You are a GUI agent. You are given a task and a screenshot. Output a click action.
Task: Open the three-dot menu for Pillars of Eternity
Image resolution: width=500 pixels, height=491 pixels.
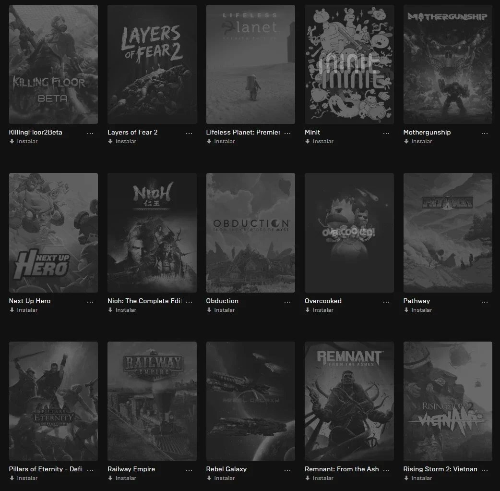tap(90, 470)
